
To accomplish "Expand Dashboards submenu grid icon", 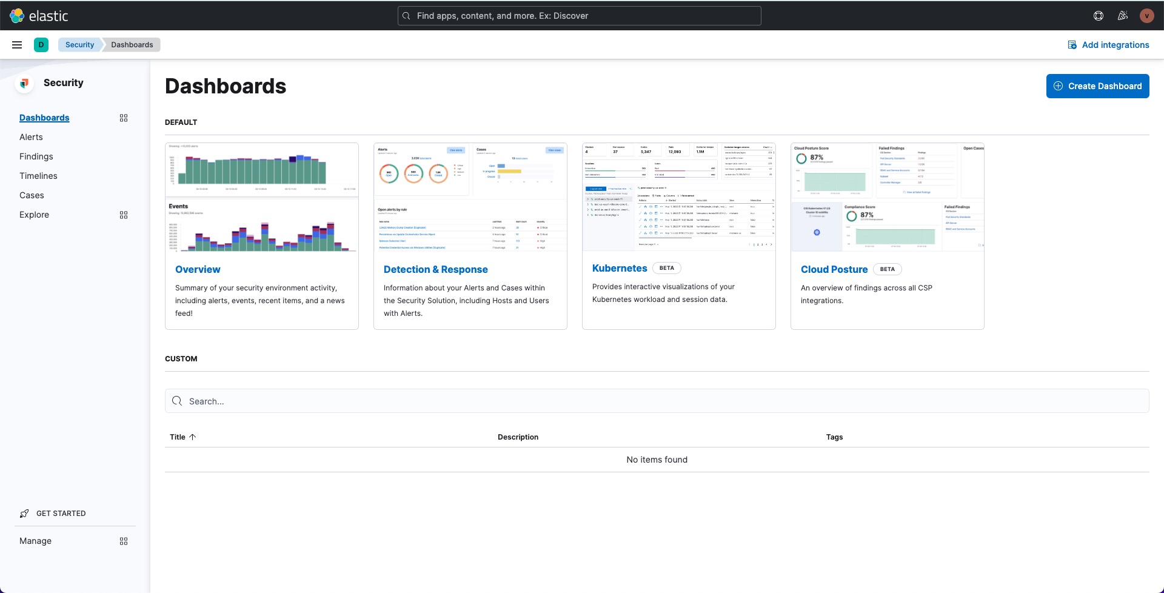I will 124,118.
